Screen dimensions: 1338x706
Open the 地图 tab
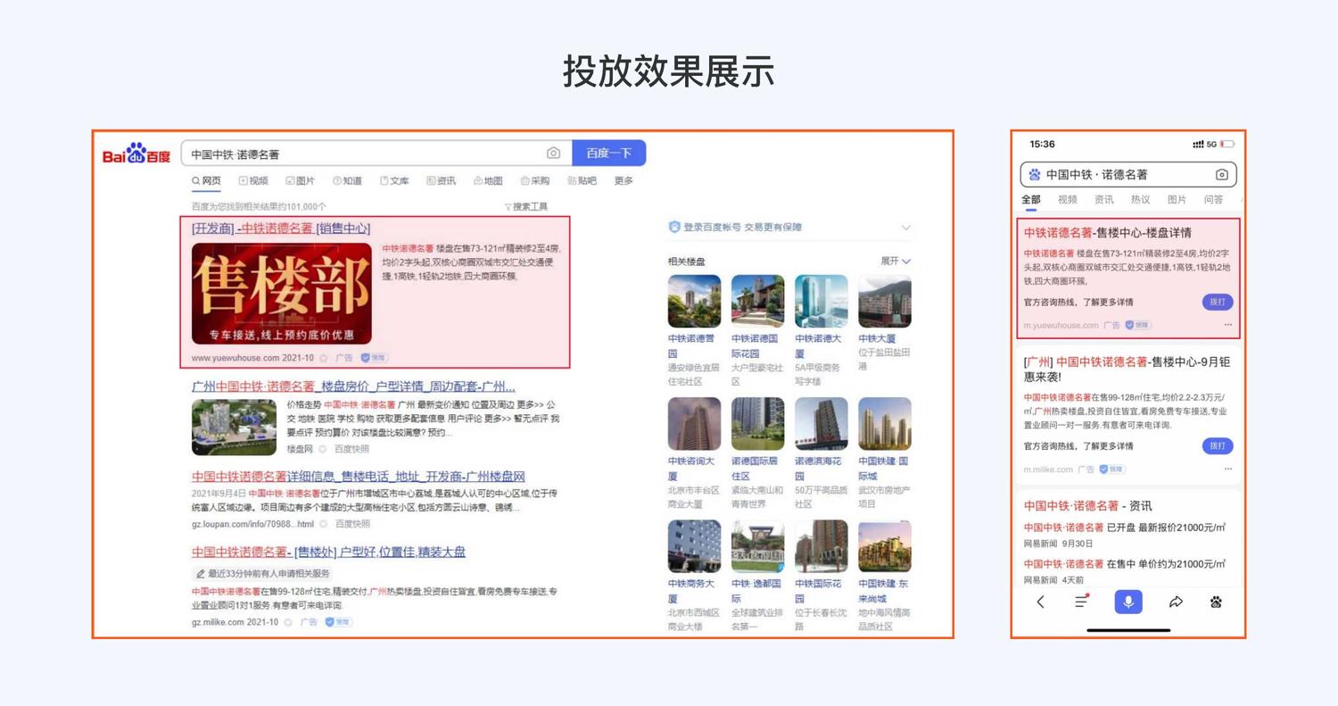click(488, 180)
